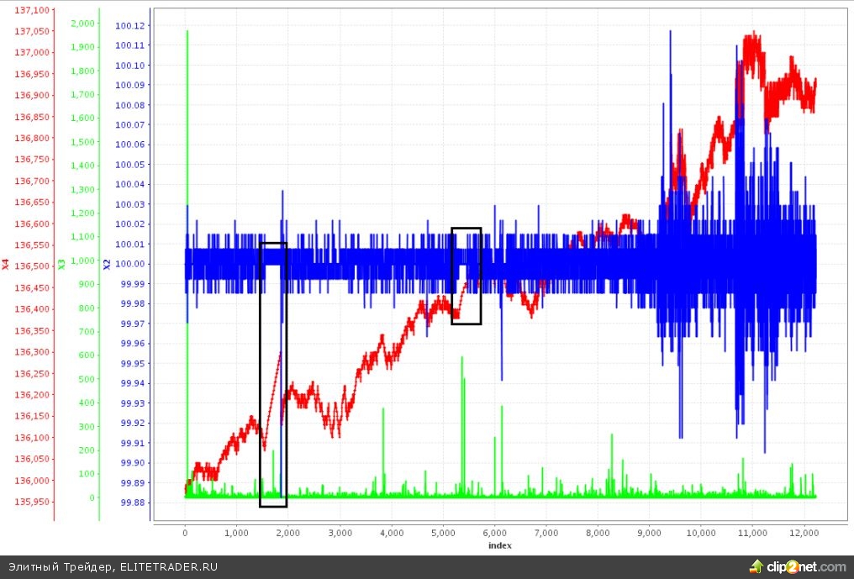Screen dimensions: 854x579
Task: Click the 12,000 tick on index axis
Action: (804, 532)
